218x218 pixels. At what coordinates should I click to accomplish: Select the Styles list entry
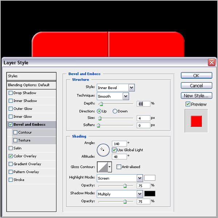pyautogui.click(x=31, y=76)
